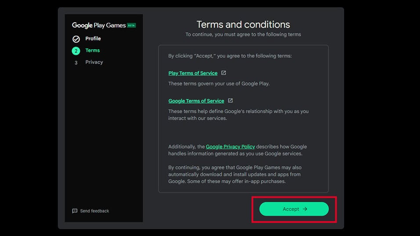Open the Play Terms of Service link

193,73
